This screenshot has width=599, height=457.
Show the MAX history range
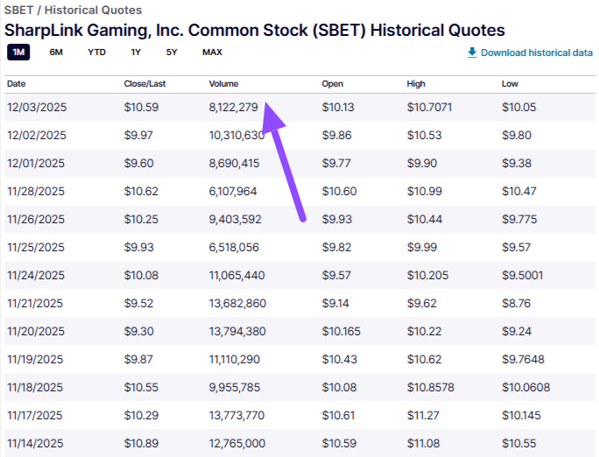pyautogui.click(x=212, y=53)
